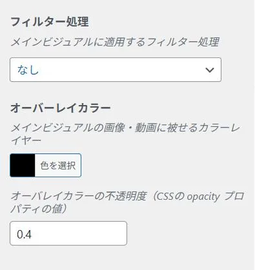Click the オーバレイカラーの不透明度 description text
The width and height of the screenshot is (255, 270).
point(79,196)
